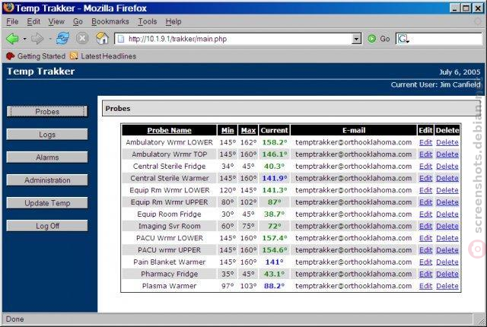Open the Bookmarks menu
Viewport: 487px width, 327px height.
pyautogui.click(x=110, y=21)
